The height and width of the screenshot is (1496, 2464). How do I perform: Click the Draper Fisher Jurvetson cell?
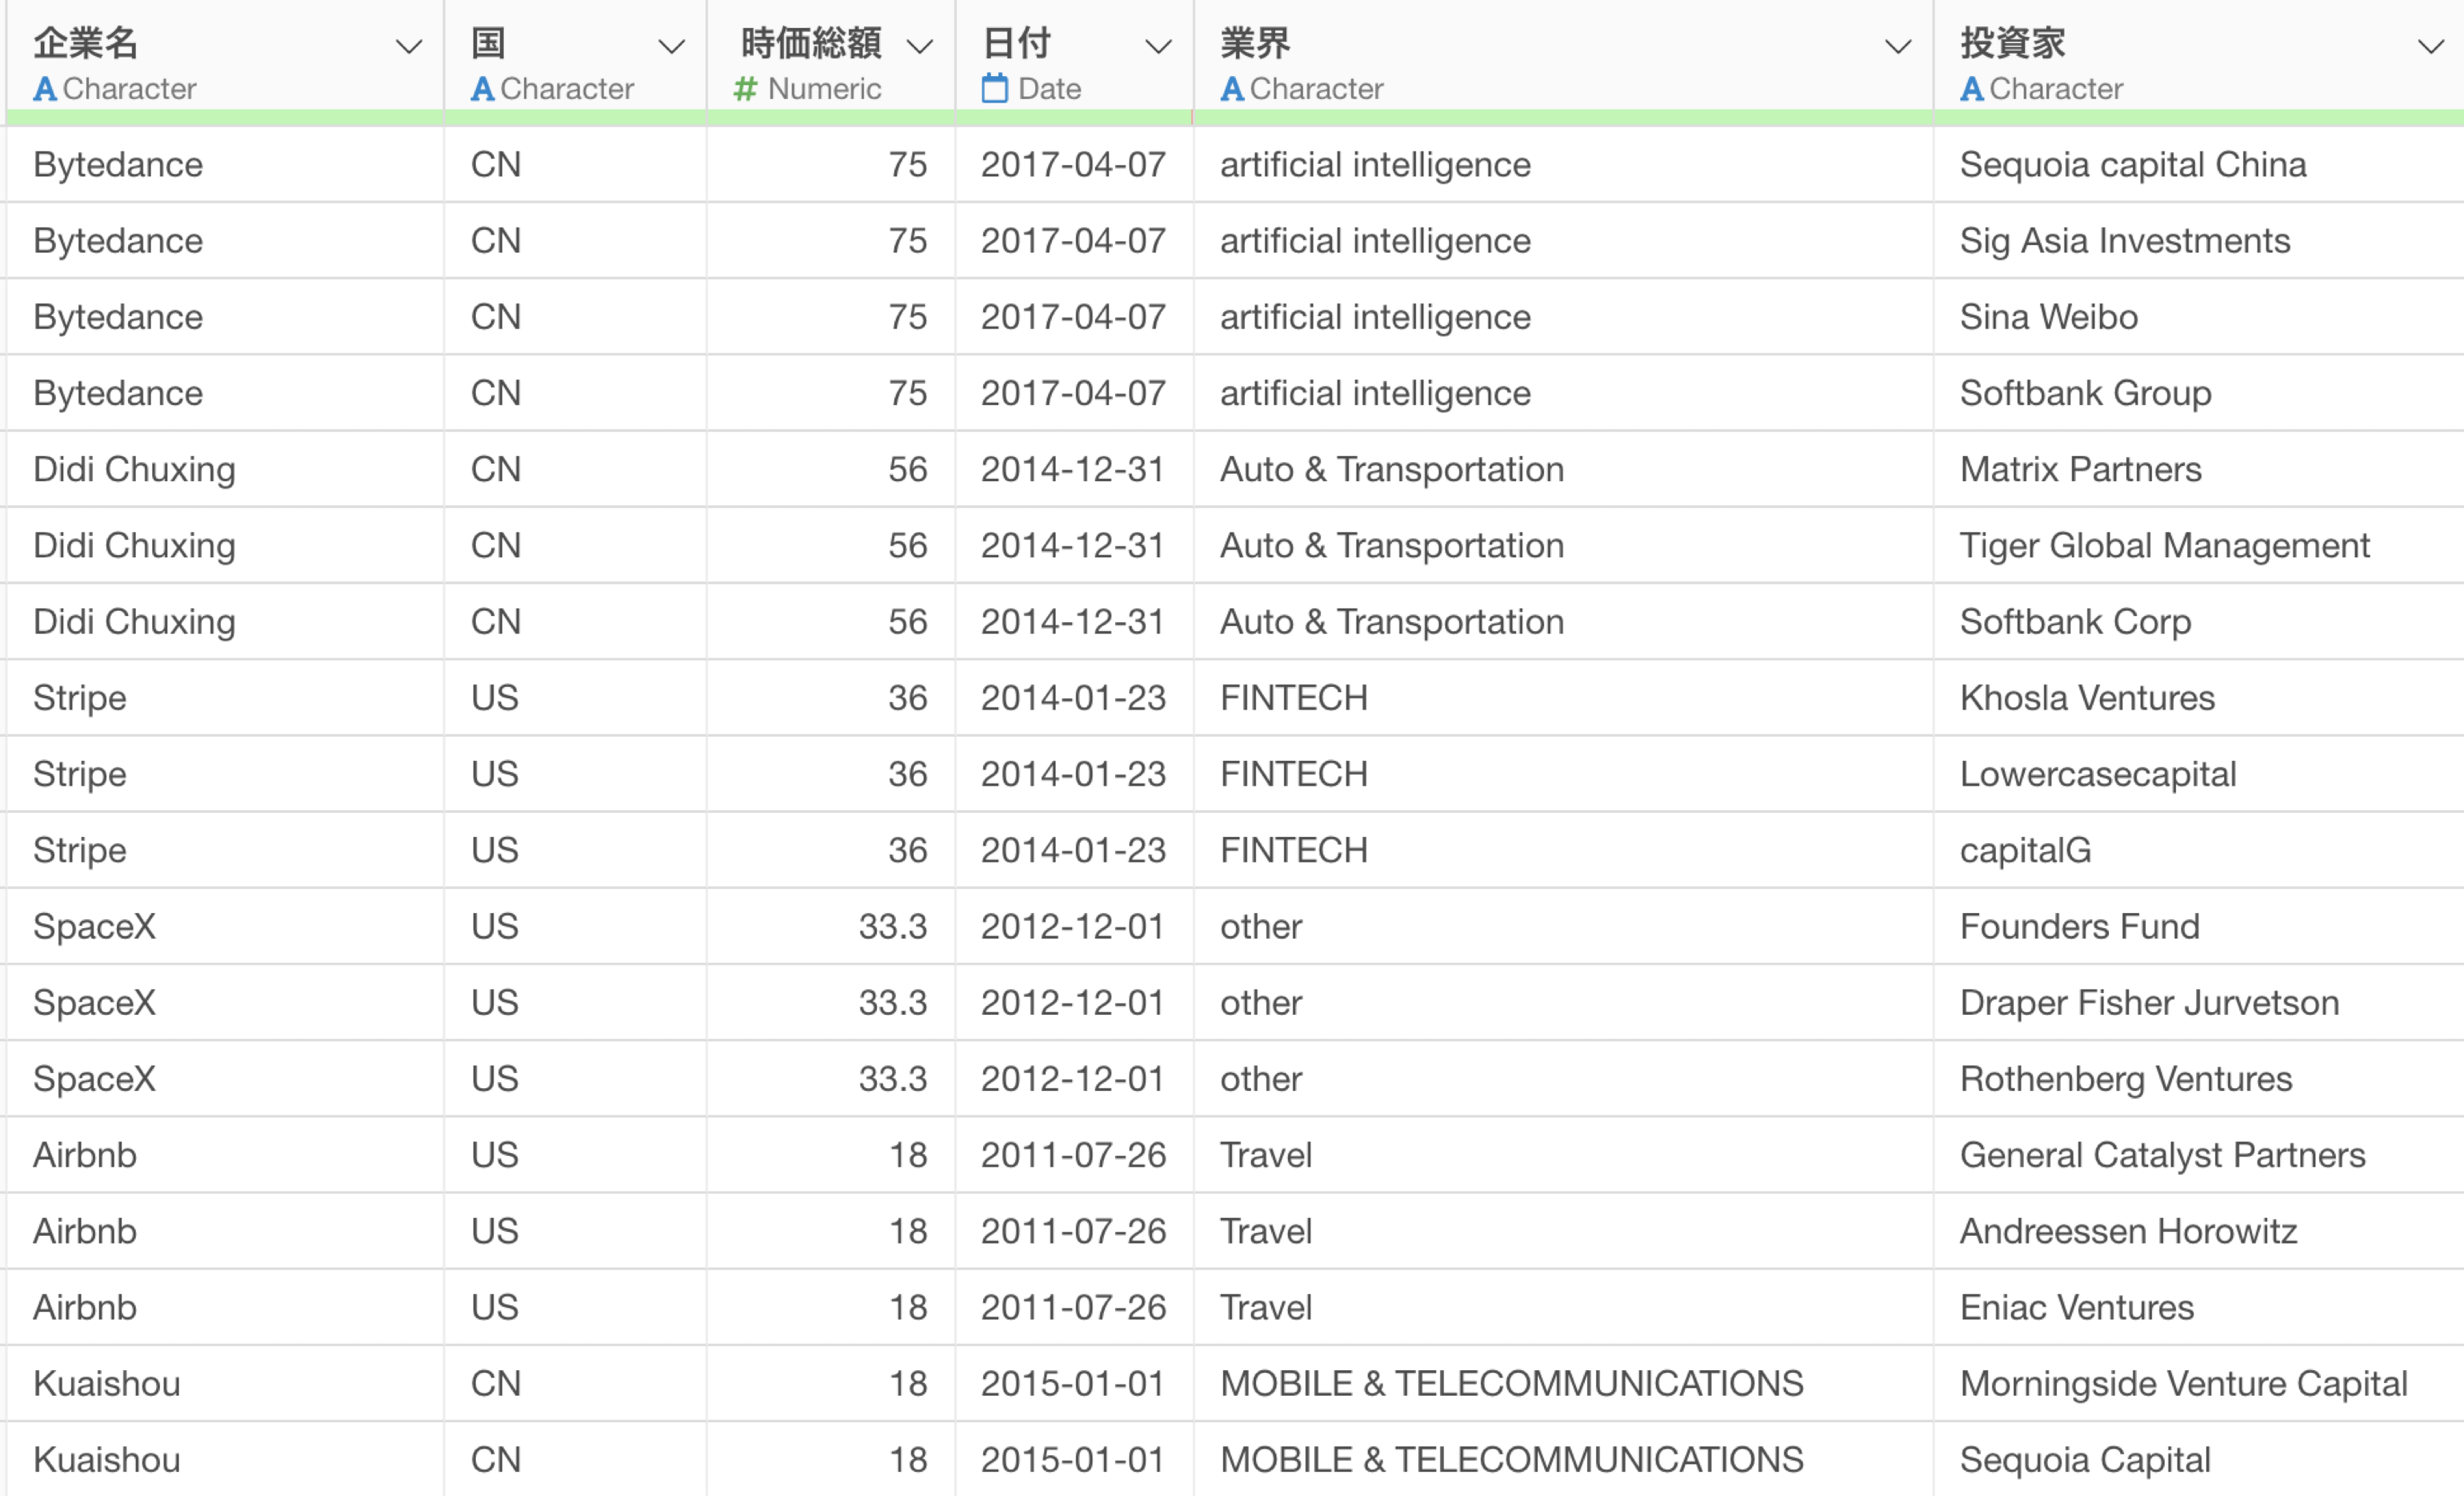click(x=2198, y=1002)
